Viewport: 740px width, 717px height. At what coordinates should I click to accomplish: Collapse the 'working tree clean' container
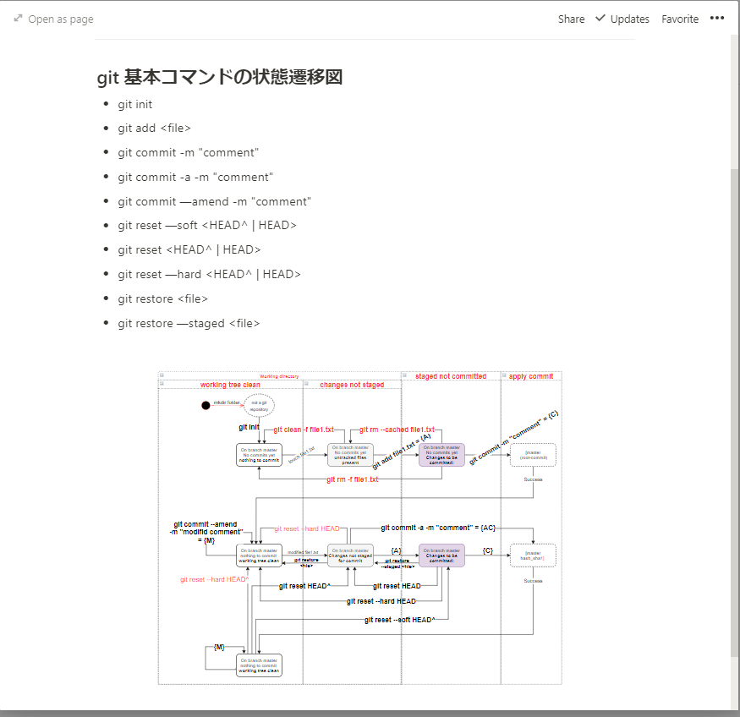coord(162,385)
